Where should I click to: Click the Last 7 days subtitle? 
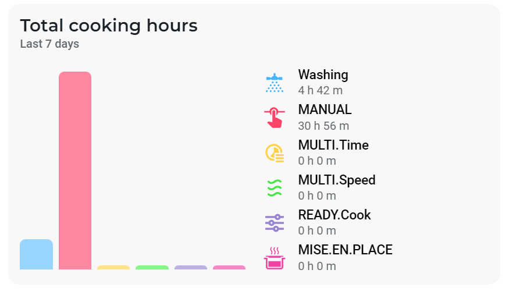tap(49, 44)
